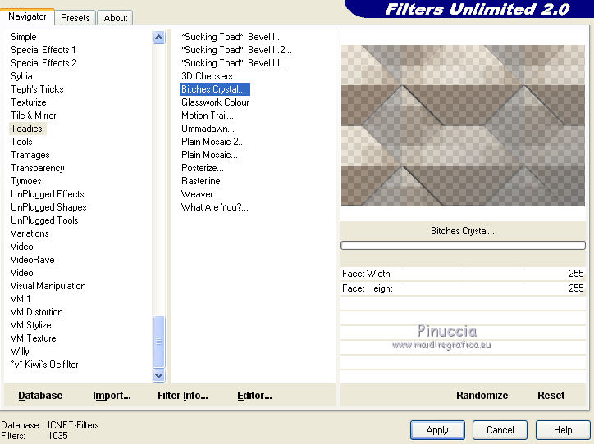This screenshot has width=594, height=444.
Task: Reset the filter settings
Action: [551, 395]
